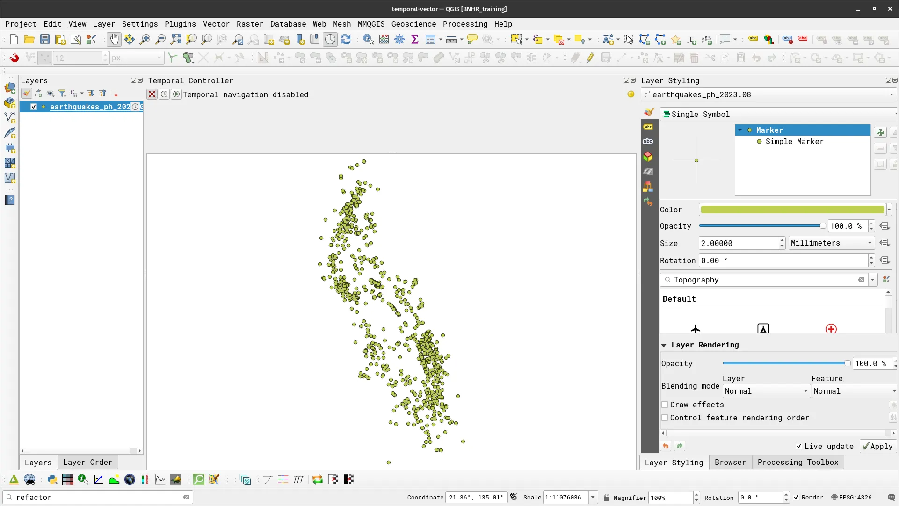Click the Apply button

click(877, 446)
